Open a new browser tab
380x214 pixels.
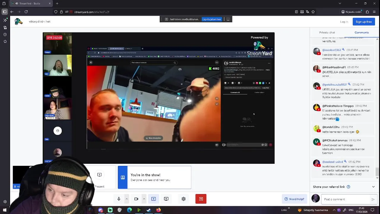point(57,4)
